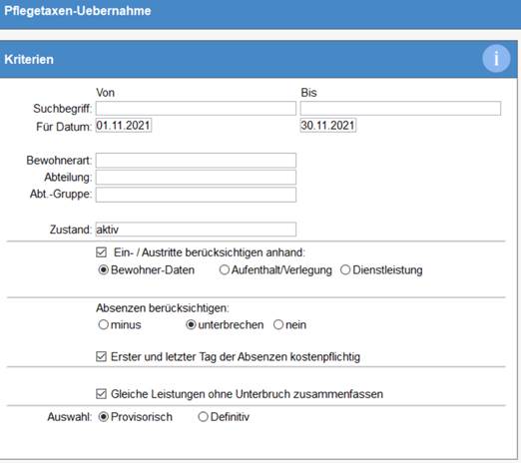Click into the Bewohnerart field
The image size is (521, 463).
click(196, 161)
